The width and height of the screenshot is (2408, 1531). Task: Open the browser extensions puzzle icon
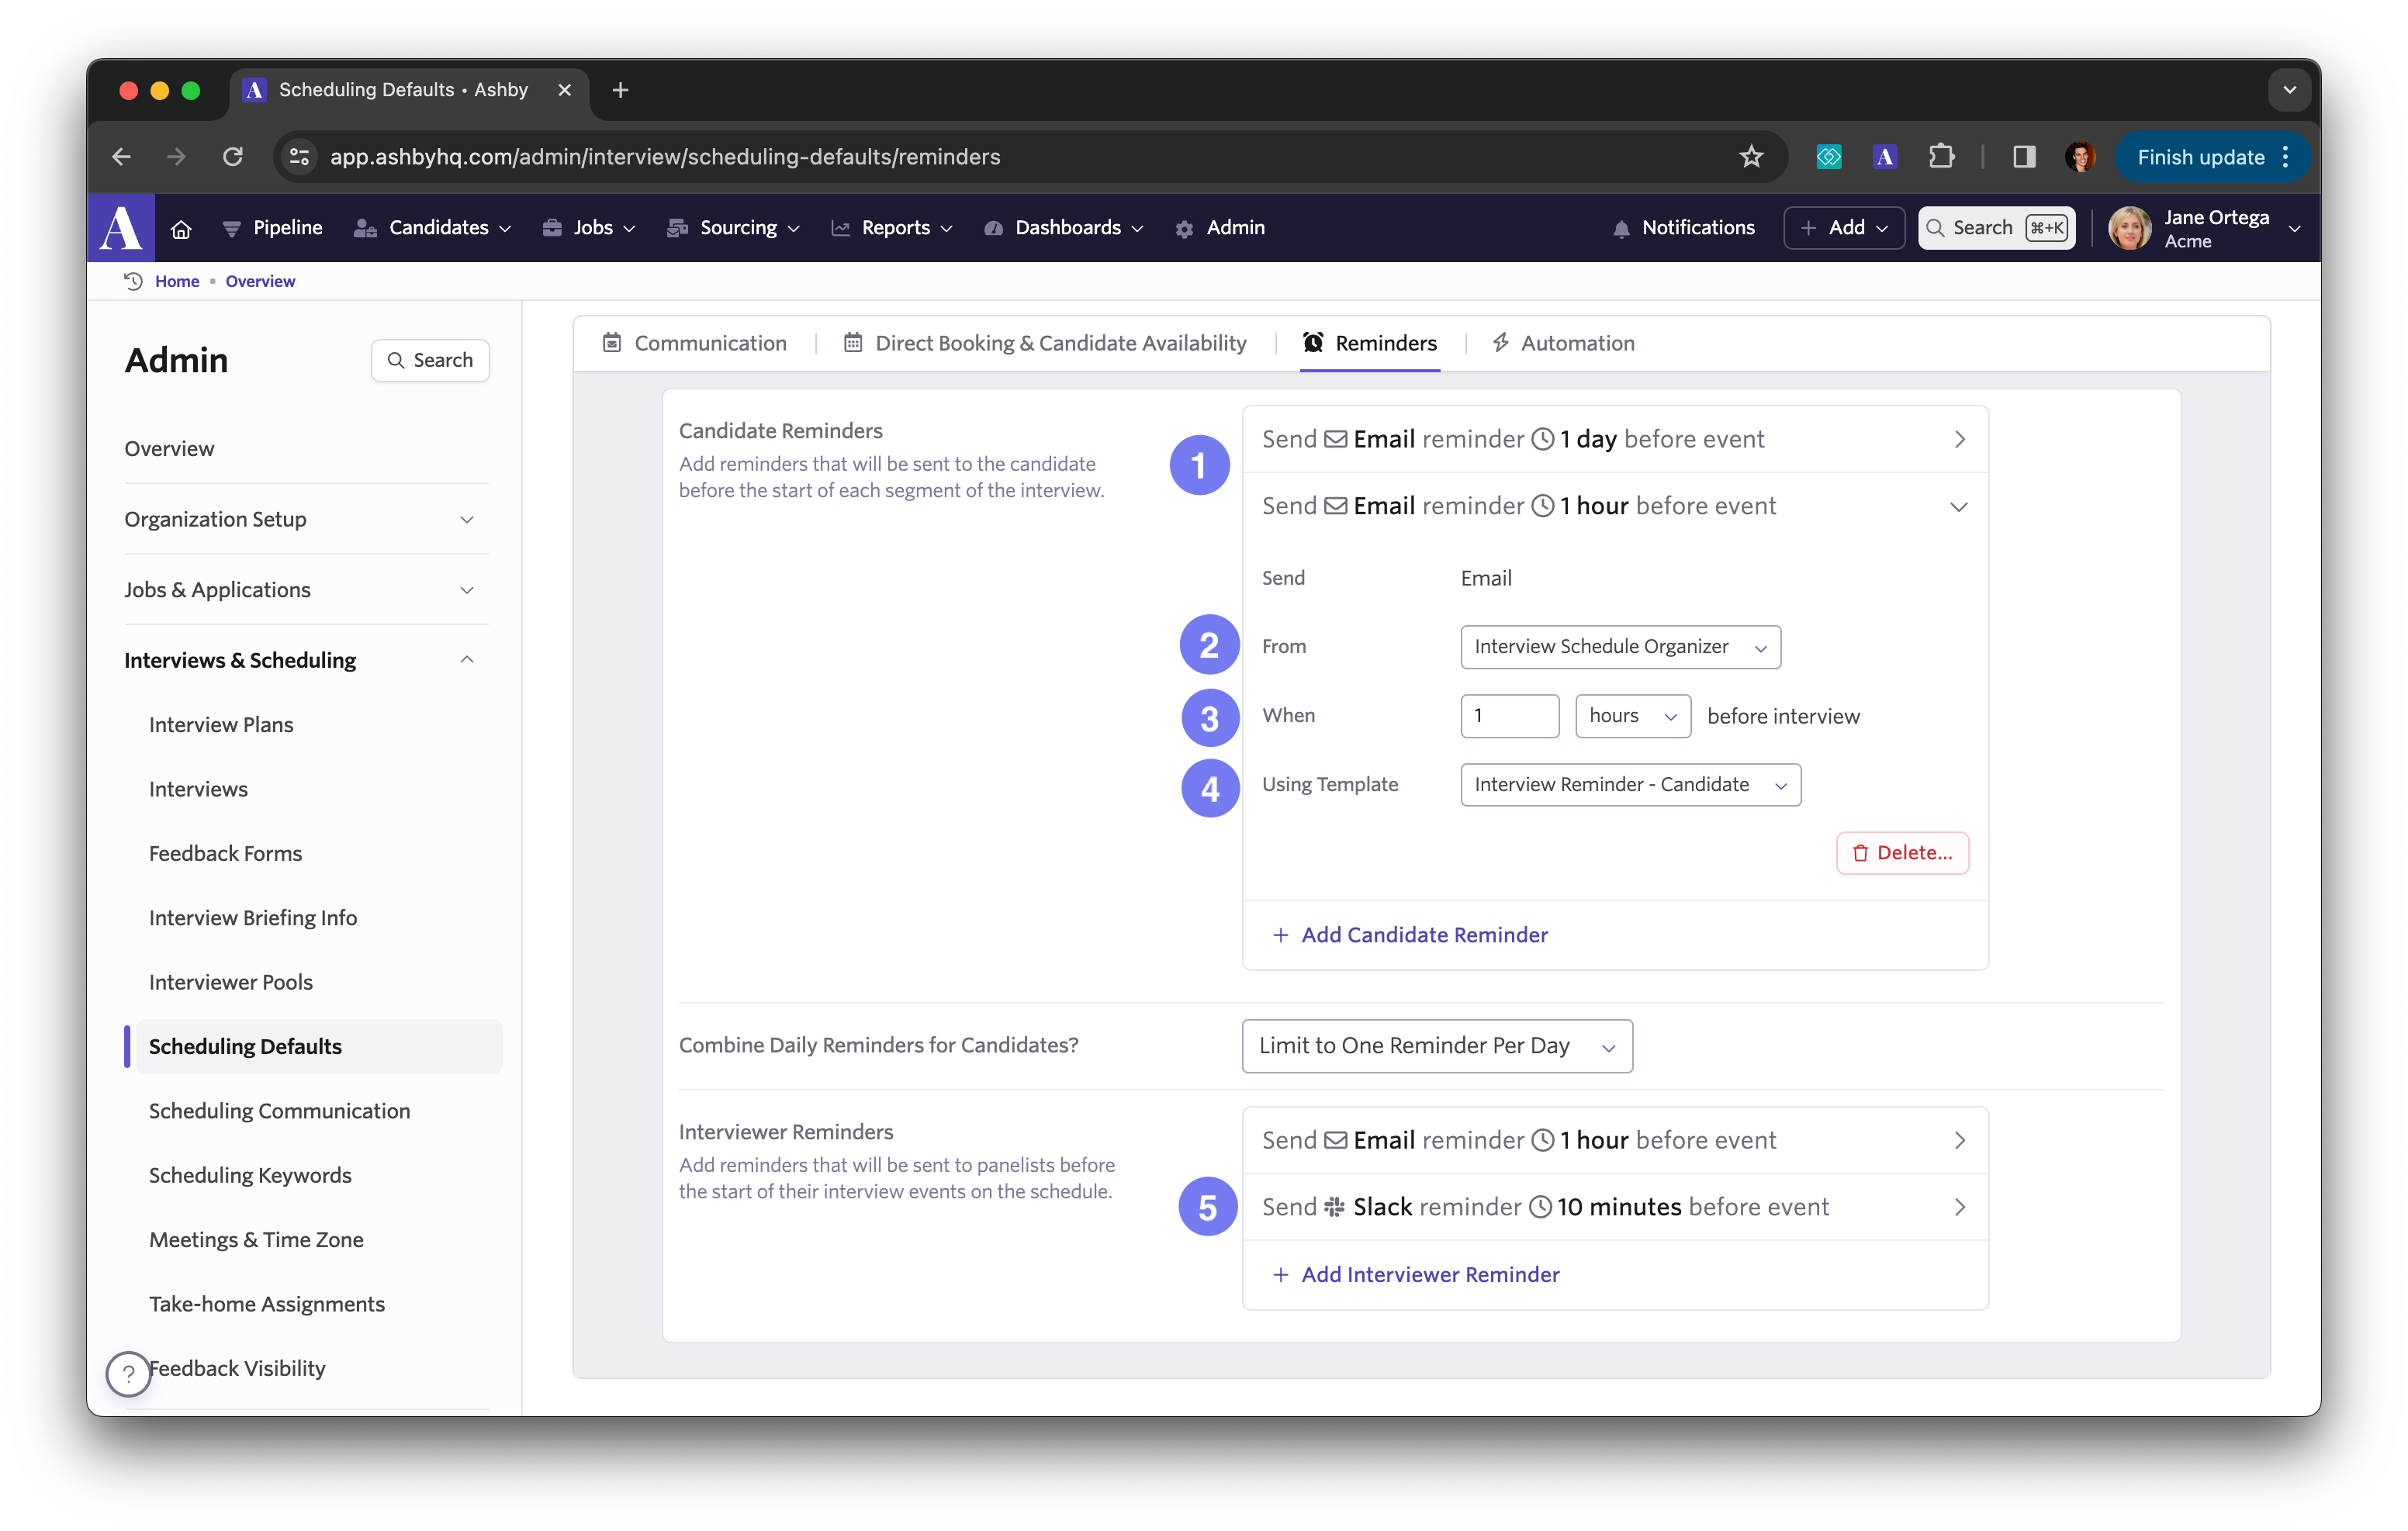click(1940, 157)
